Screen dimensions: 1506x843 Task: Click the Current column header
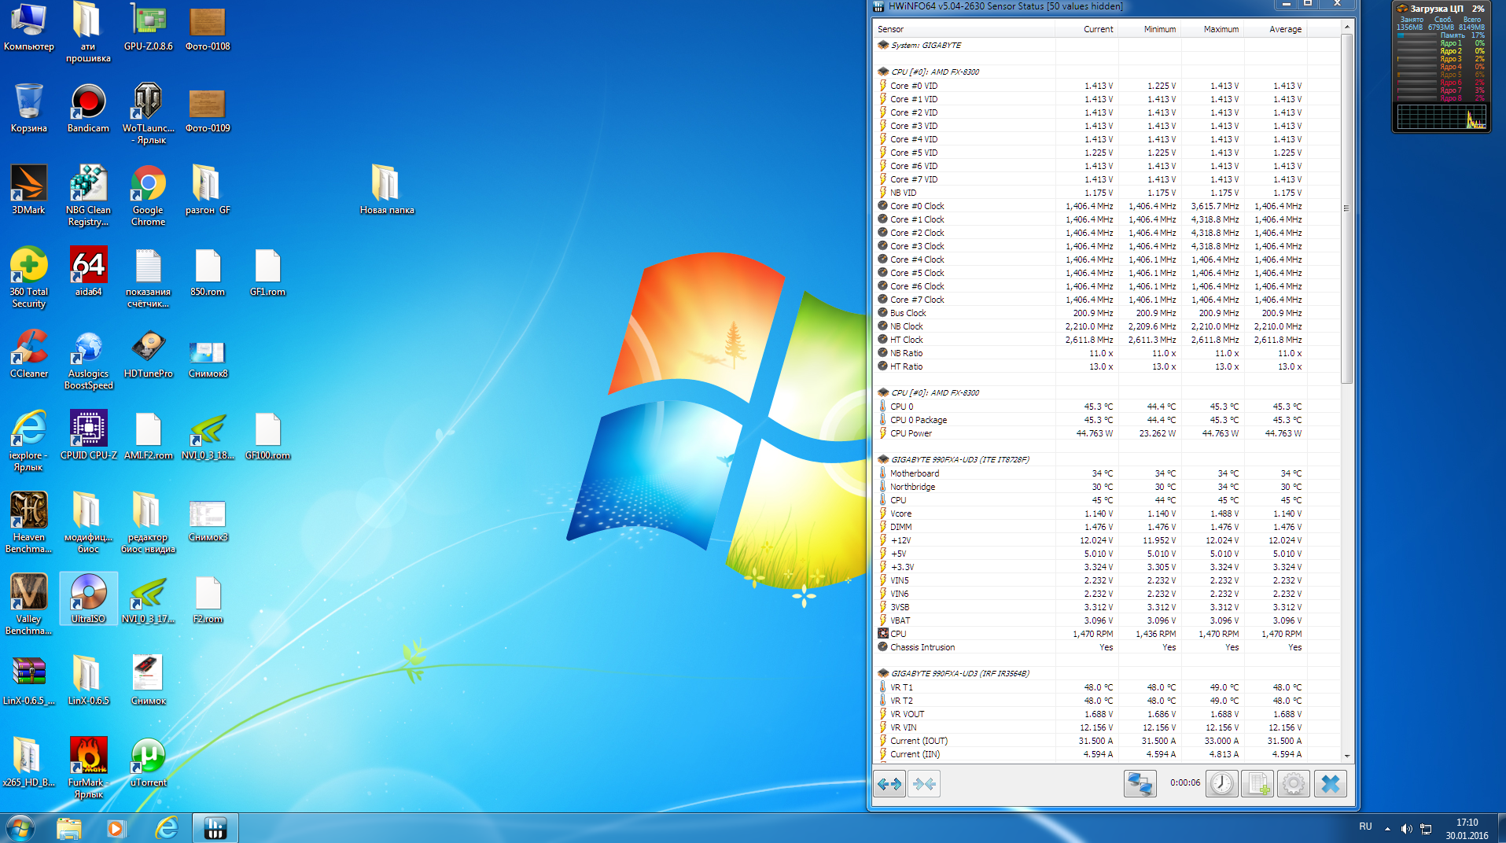(1086, 29)
